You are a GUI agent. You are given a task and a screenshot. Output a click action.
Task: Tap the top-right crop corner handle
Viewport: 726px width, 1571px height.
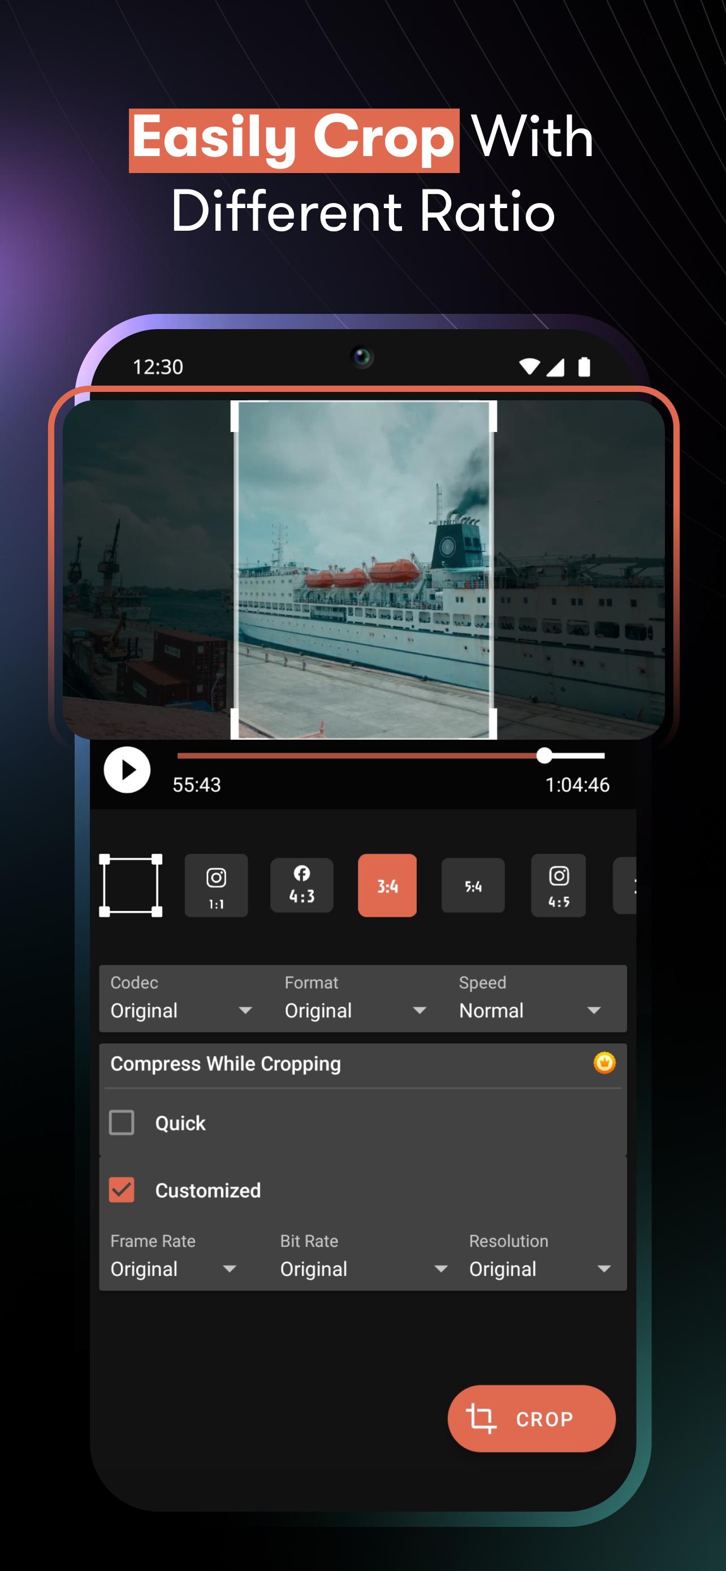pos(492,416)
